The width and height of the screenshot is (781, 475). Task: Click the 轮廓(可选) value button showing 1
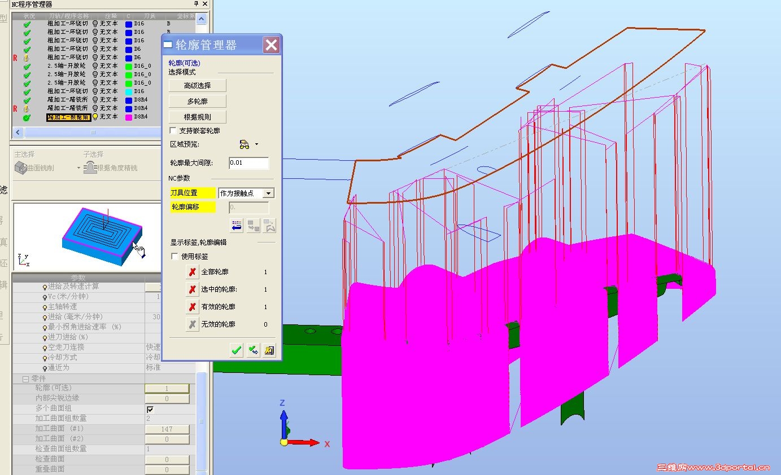pyautogui.click(x=167, y=389)
